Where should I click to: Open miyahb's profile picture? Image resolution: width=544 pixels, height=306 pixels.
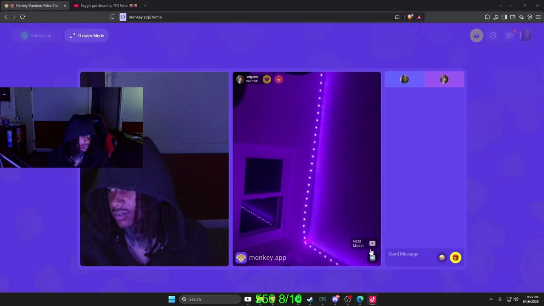point(240,79)
